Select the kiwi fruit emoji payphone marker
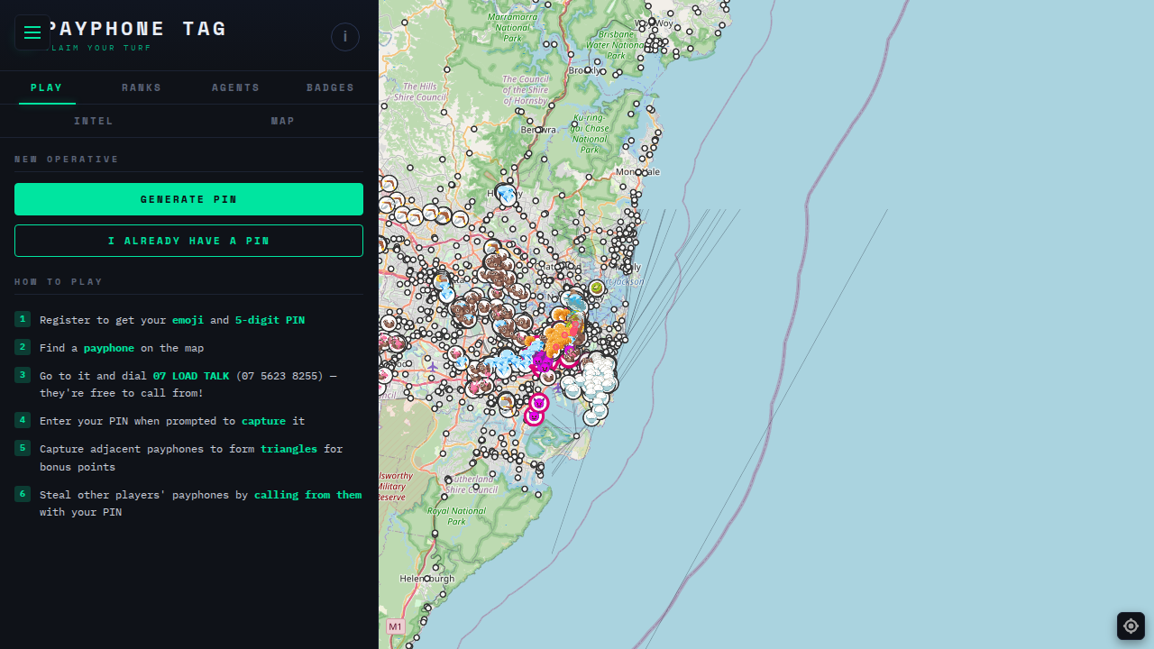 596,288
